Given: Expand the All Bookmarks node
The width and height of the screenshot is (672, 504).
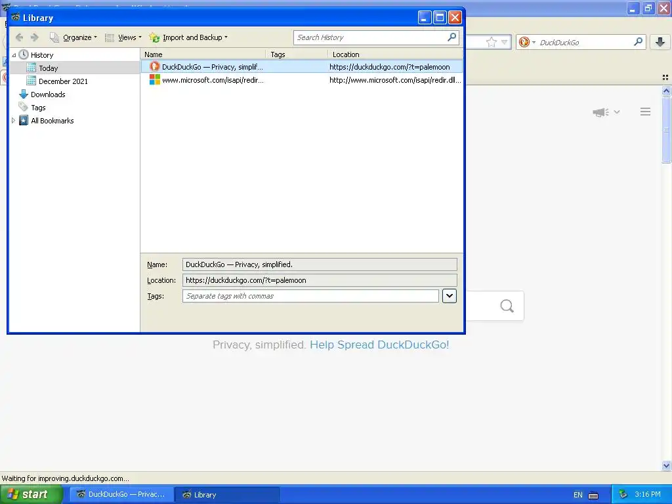Looking at the screenshot, I should tap(13, 121).
